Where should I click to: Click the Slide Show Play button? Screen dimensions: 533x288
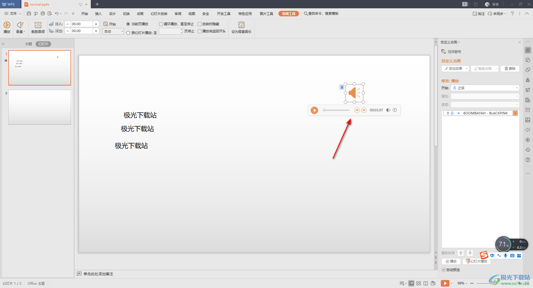click(477, 261)
